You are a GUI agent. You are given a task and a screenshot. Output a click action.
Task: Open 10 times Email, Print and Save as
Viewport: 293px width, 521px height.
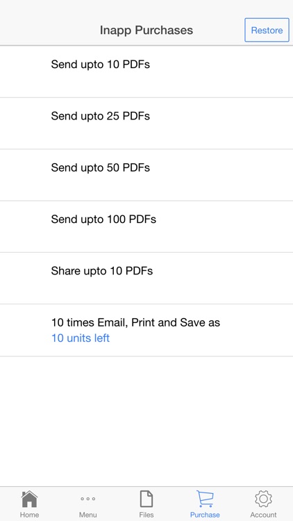coord(146,330)
